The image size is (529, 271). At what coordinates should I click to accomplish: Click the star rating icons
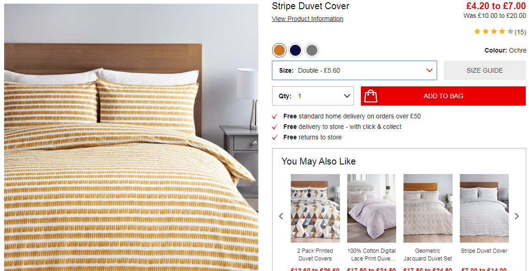point(494,32)
